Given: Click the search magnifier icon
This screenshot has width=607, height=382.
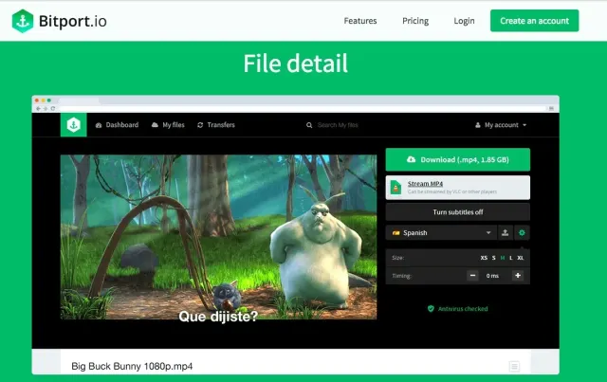Looking at the screenshot, I should click(x=309, y=125).
